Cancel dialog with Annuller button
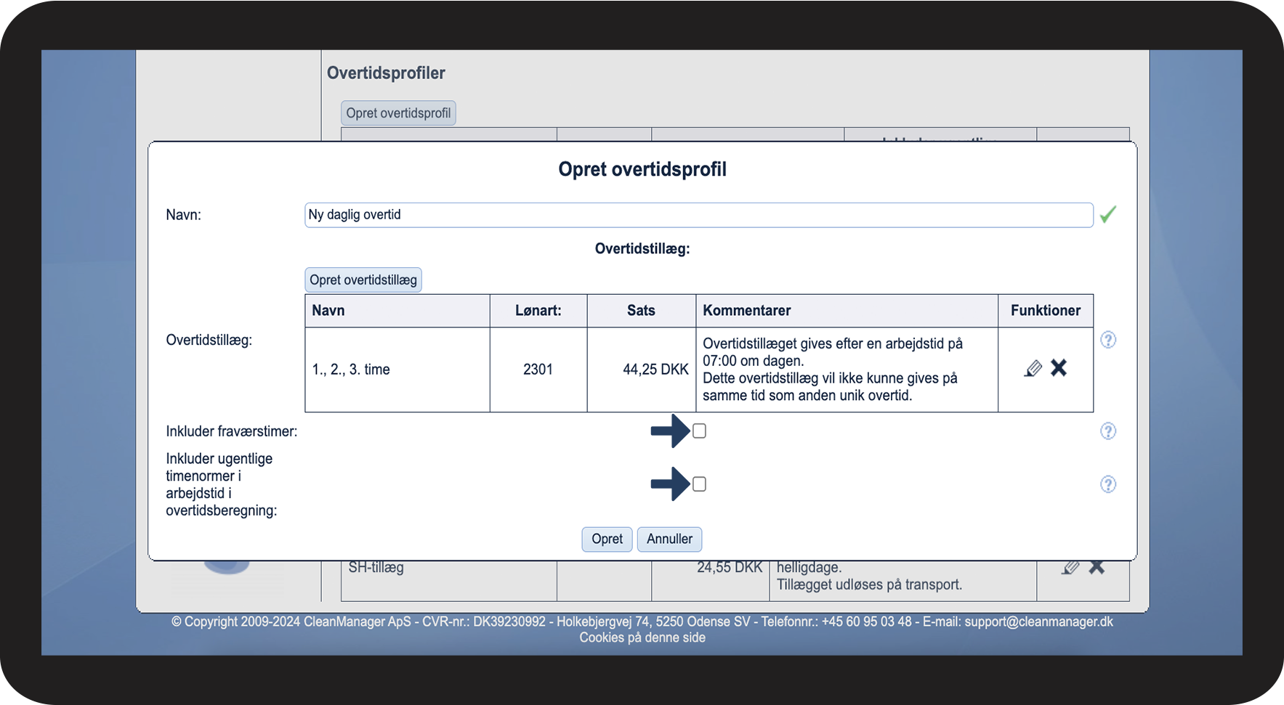Screen dimensions: 1284x705 pos(669,539)
